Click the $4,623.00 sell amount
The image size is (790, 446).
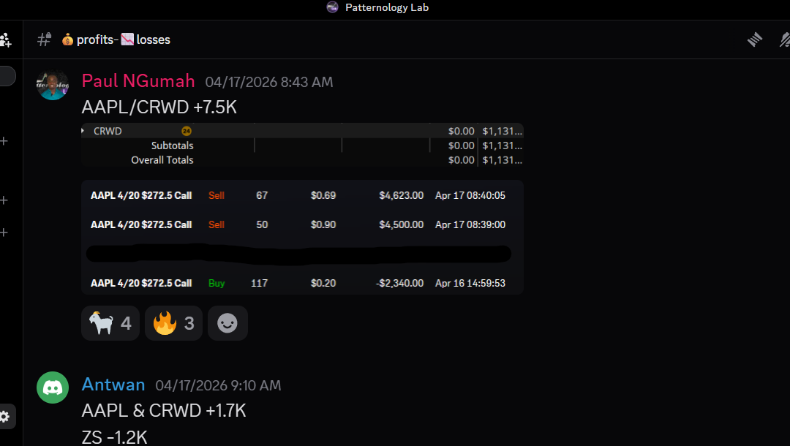click(x=401, y=195)
